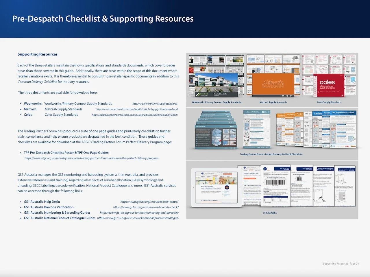
Task: Click the 'Supporting Resources | Page 24' footer
Action: [341, 264]
